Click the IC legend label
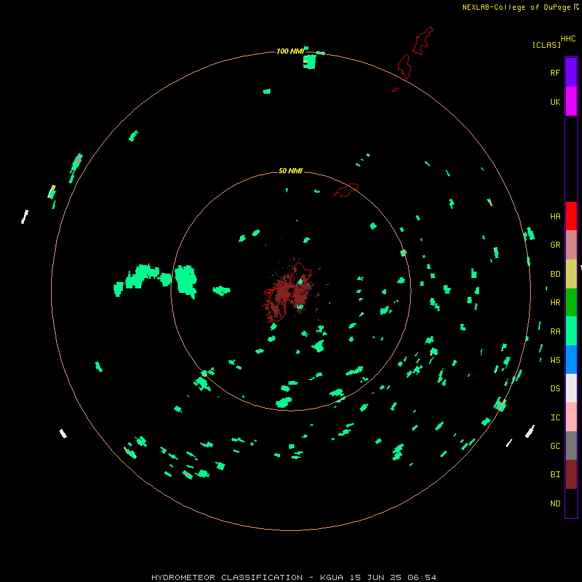This screenshot has height=582, width=582. coord(555,418)
